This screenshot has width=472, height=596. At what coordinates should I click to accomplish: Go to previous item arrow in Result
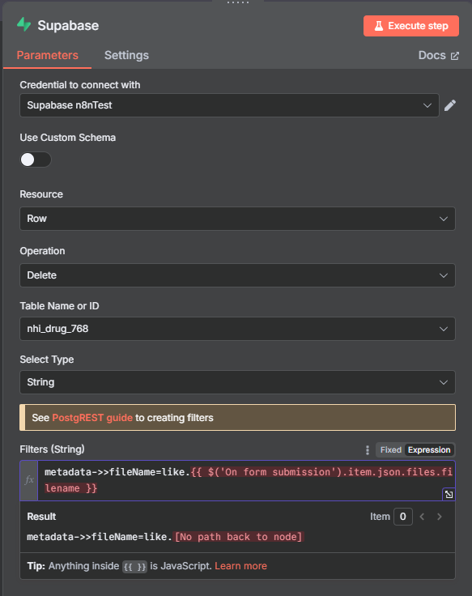422,517
